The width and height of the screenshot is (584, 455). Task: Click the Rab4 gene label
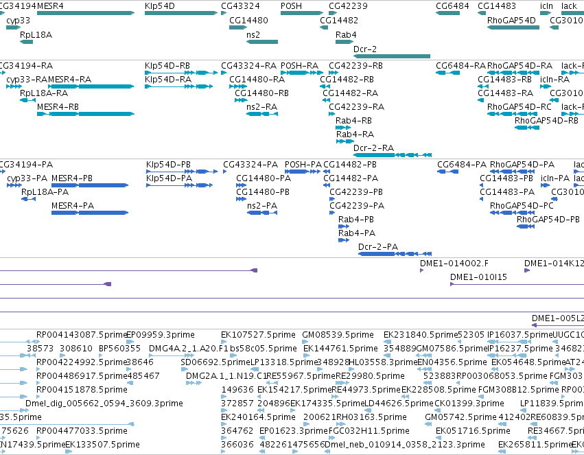pyautogui.click(x=346, y=34)
